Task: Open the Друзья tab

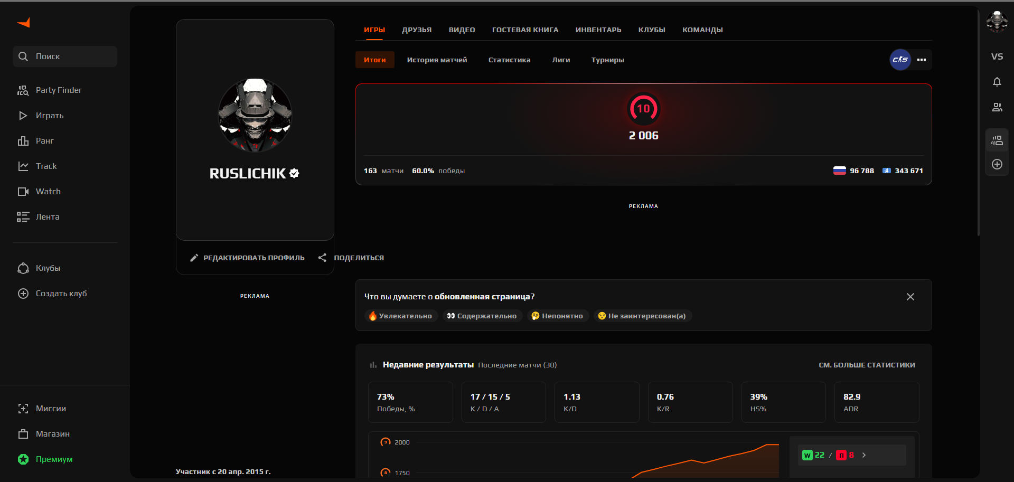Action: tap(417, 30)
